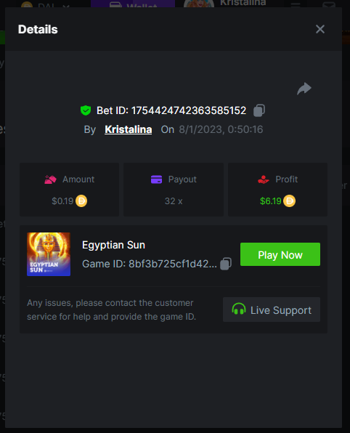Open the Wallet button in top bar
Viewport: 350px width, 433px height.
tap(133, 4)
